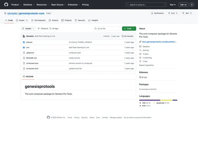Screen dimensions: 198x147
Task: Open commit 'update lock file'
Action: (75, 69)
